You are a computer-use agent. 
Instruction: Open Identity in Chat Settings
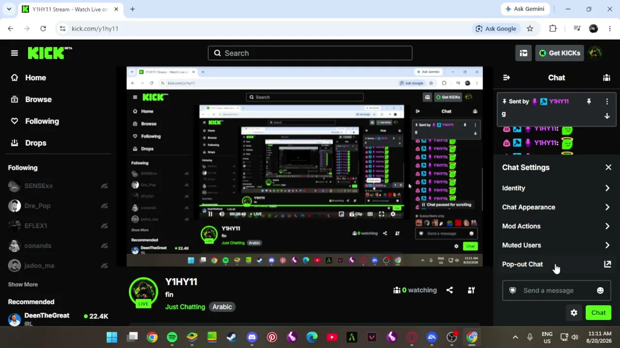pos(557,188)
